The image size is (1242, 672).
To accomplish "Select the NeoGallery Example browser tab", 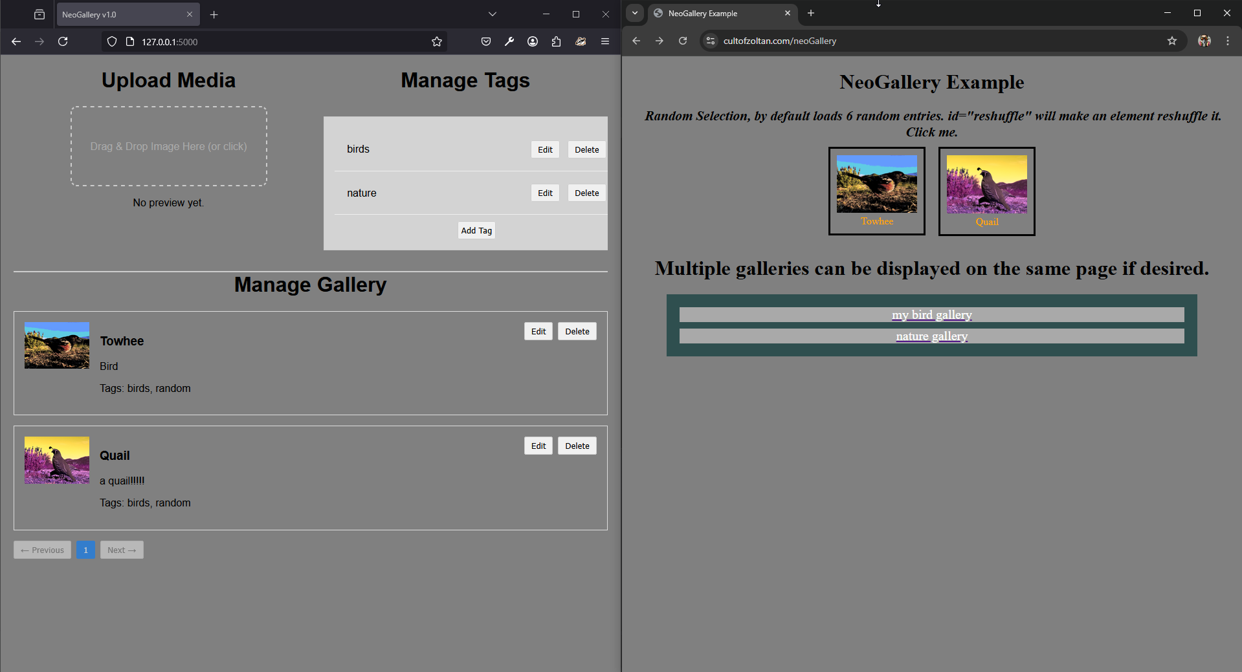I will [712, 13].
